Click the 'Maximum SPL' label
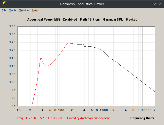The image size is (164, 125). click(x=113, y=20)
